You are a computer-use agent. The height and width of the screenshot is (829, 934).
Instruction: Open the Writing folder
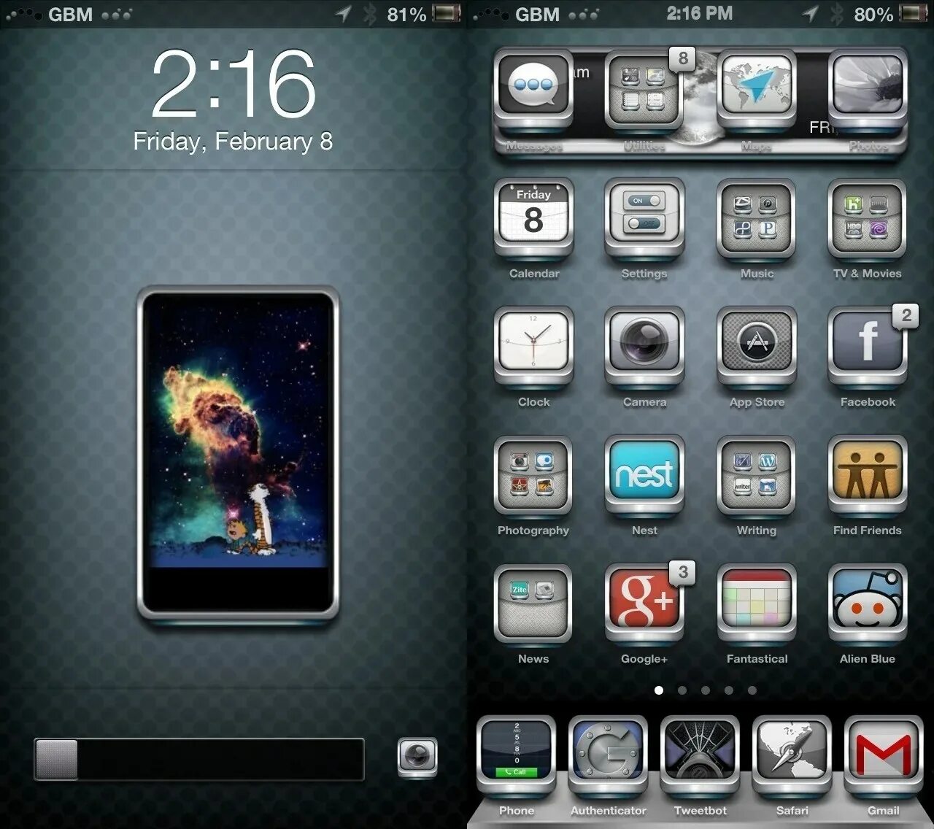tap(757, 474)
